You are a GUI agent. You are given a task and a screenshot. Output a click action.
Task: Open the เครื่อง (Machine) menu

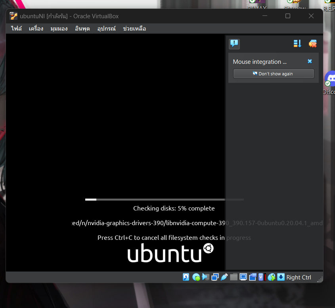pyautogui.click(x=36, y=29)
